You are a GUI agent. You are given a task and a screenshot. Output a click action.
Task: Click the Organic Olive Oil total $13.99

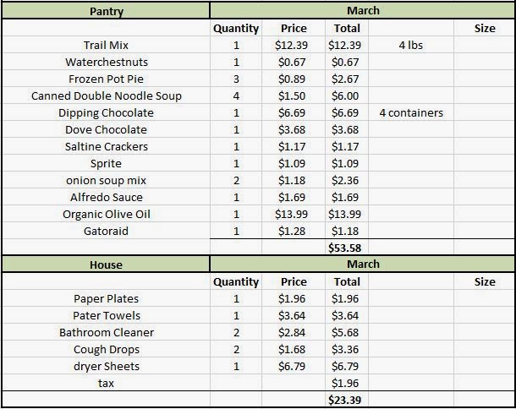click(344, 214)
